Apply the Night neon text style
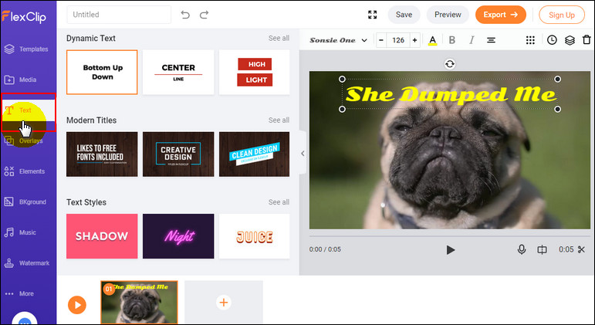 [178, 236]
